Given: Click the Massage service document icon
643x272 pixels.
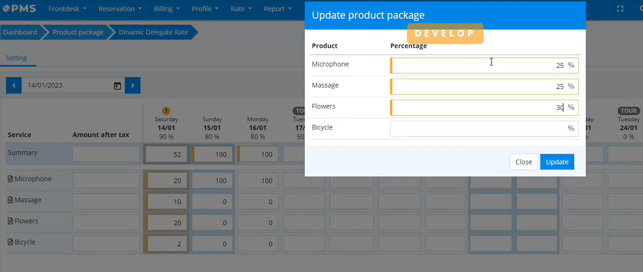Looking at the screenshot, I should point(10,200).
